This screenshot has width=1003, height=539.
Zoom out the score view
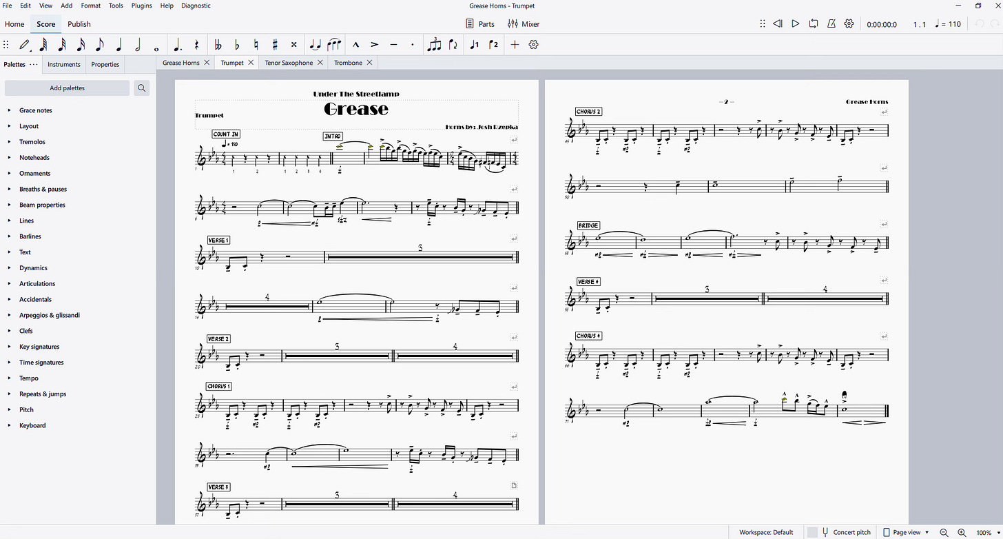(x=944, y=532)
